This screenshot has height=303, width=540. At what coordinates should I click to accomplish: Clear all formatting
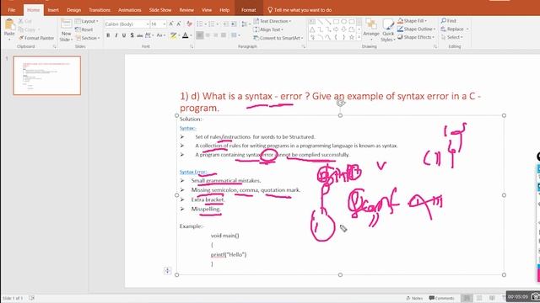pos(189,24)
